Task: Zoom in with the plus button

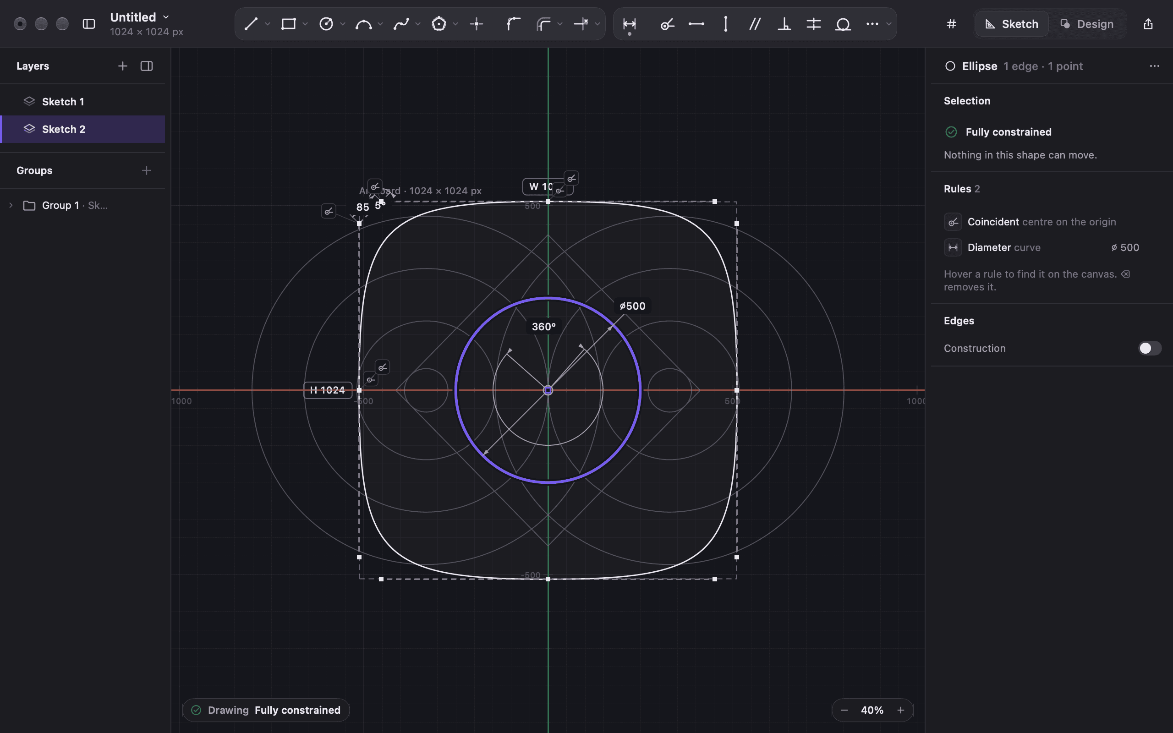Action: [900, 710]
